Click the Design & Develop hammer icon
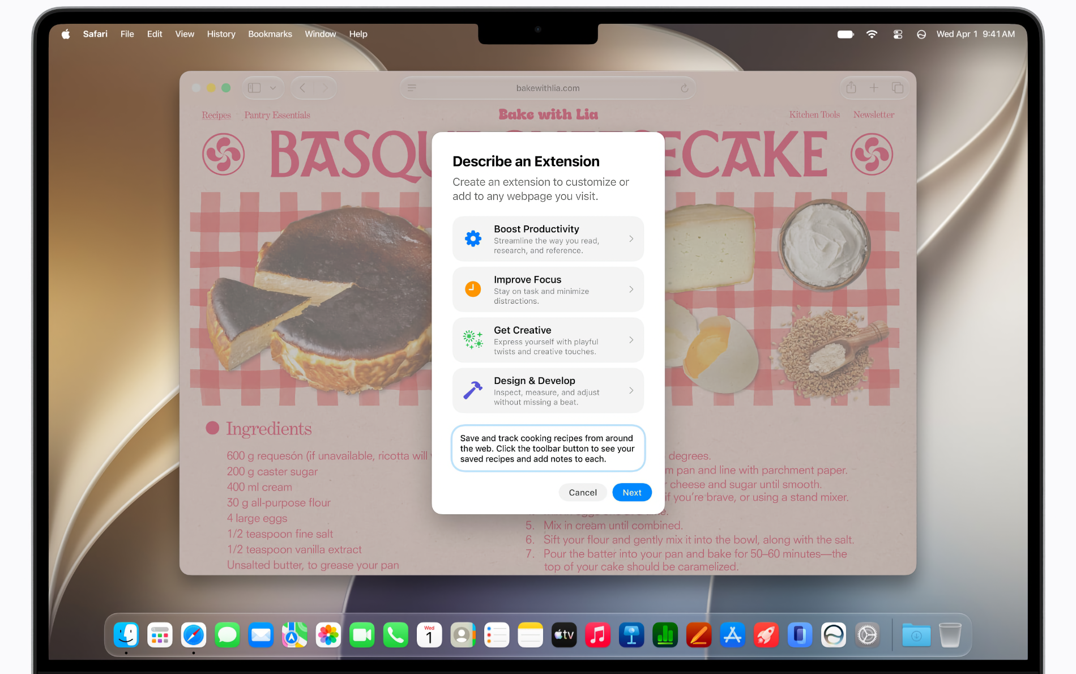This screenshot has height=674, width=1076. 473,390
